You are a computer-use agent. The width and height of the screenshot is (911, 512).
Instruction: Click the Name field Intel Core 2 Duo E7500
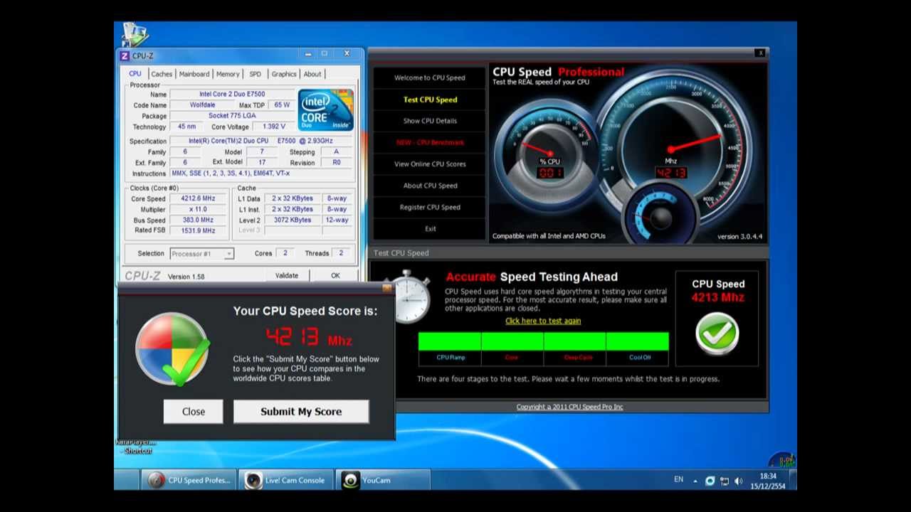232,94
